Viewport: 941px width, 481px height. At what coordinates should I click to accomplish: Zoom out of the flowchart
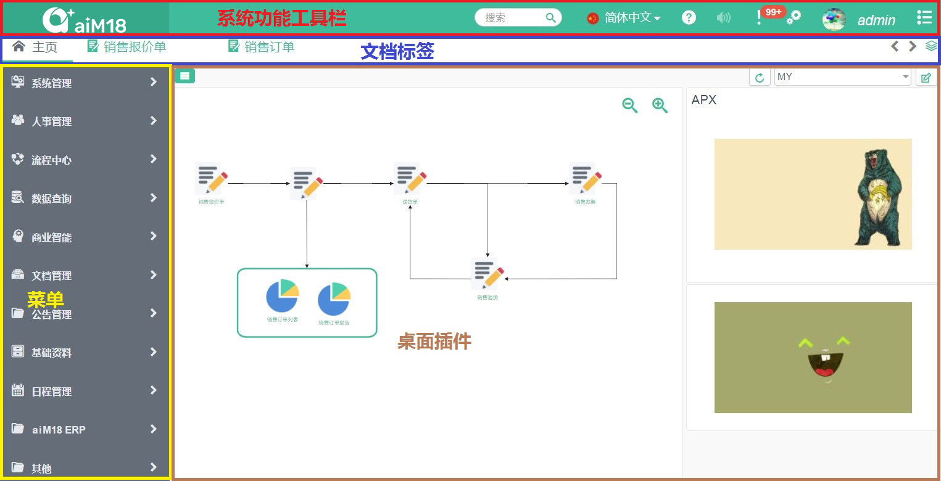point(630,105)
